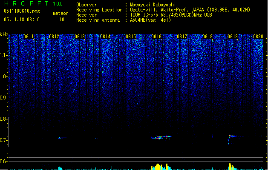The image size is (268, 170).
Task: Click the 0614 time marker
Action: pyautogui.click(x=105, y=37)
